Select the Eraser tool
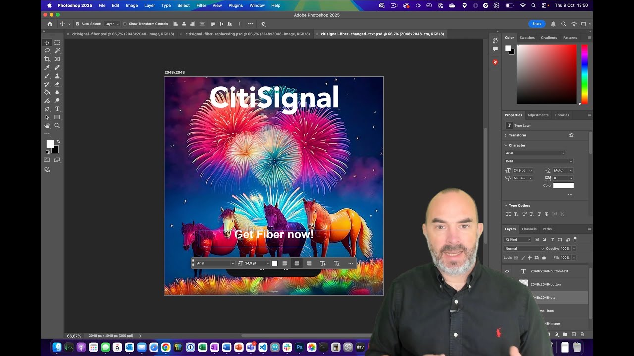Viewport: 634px width, 356px height. 57,84
